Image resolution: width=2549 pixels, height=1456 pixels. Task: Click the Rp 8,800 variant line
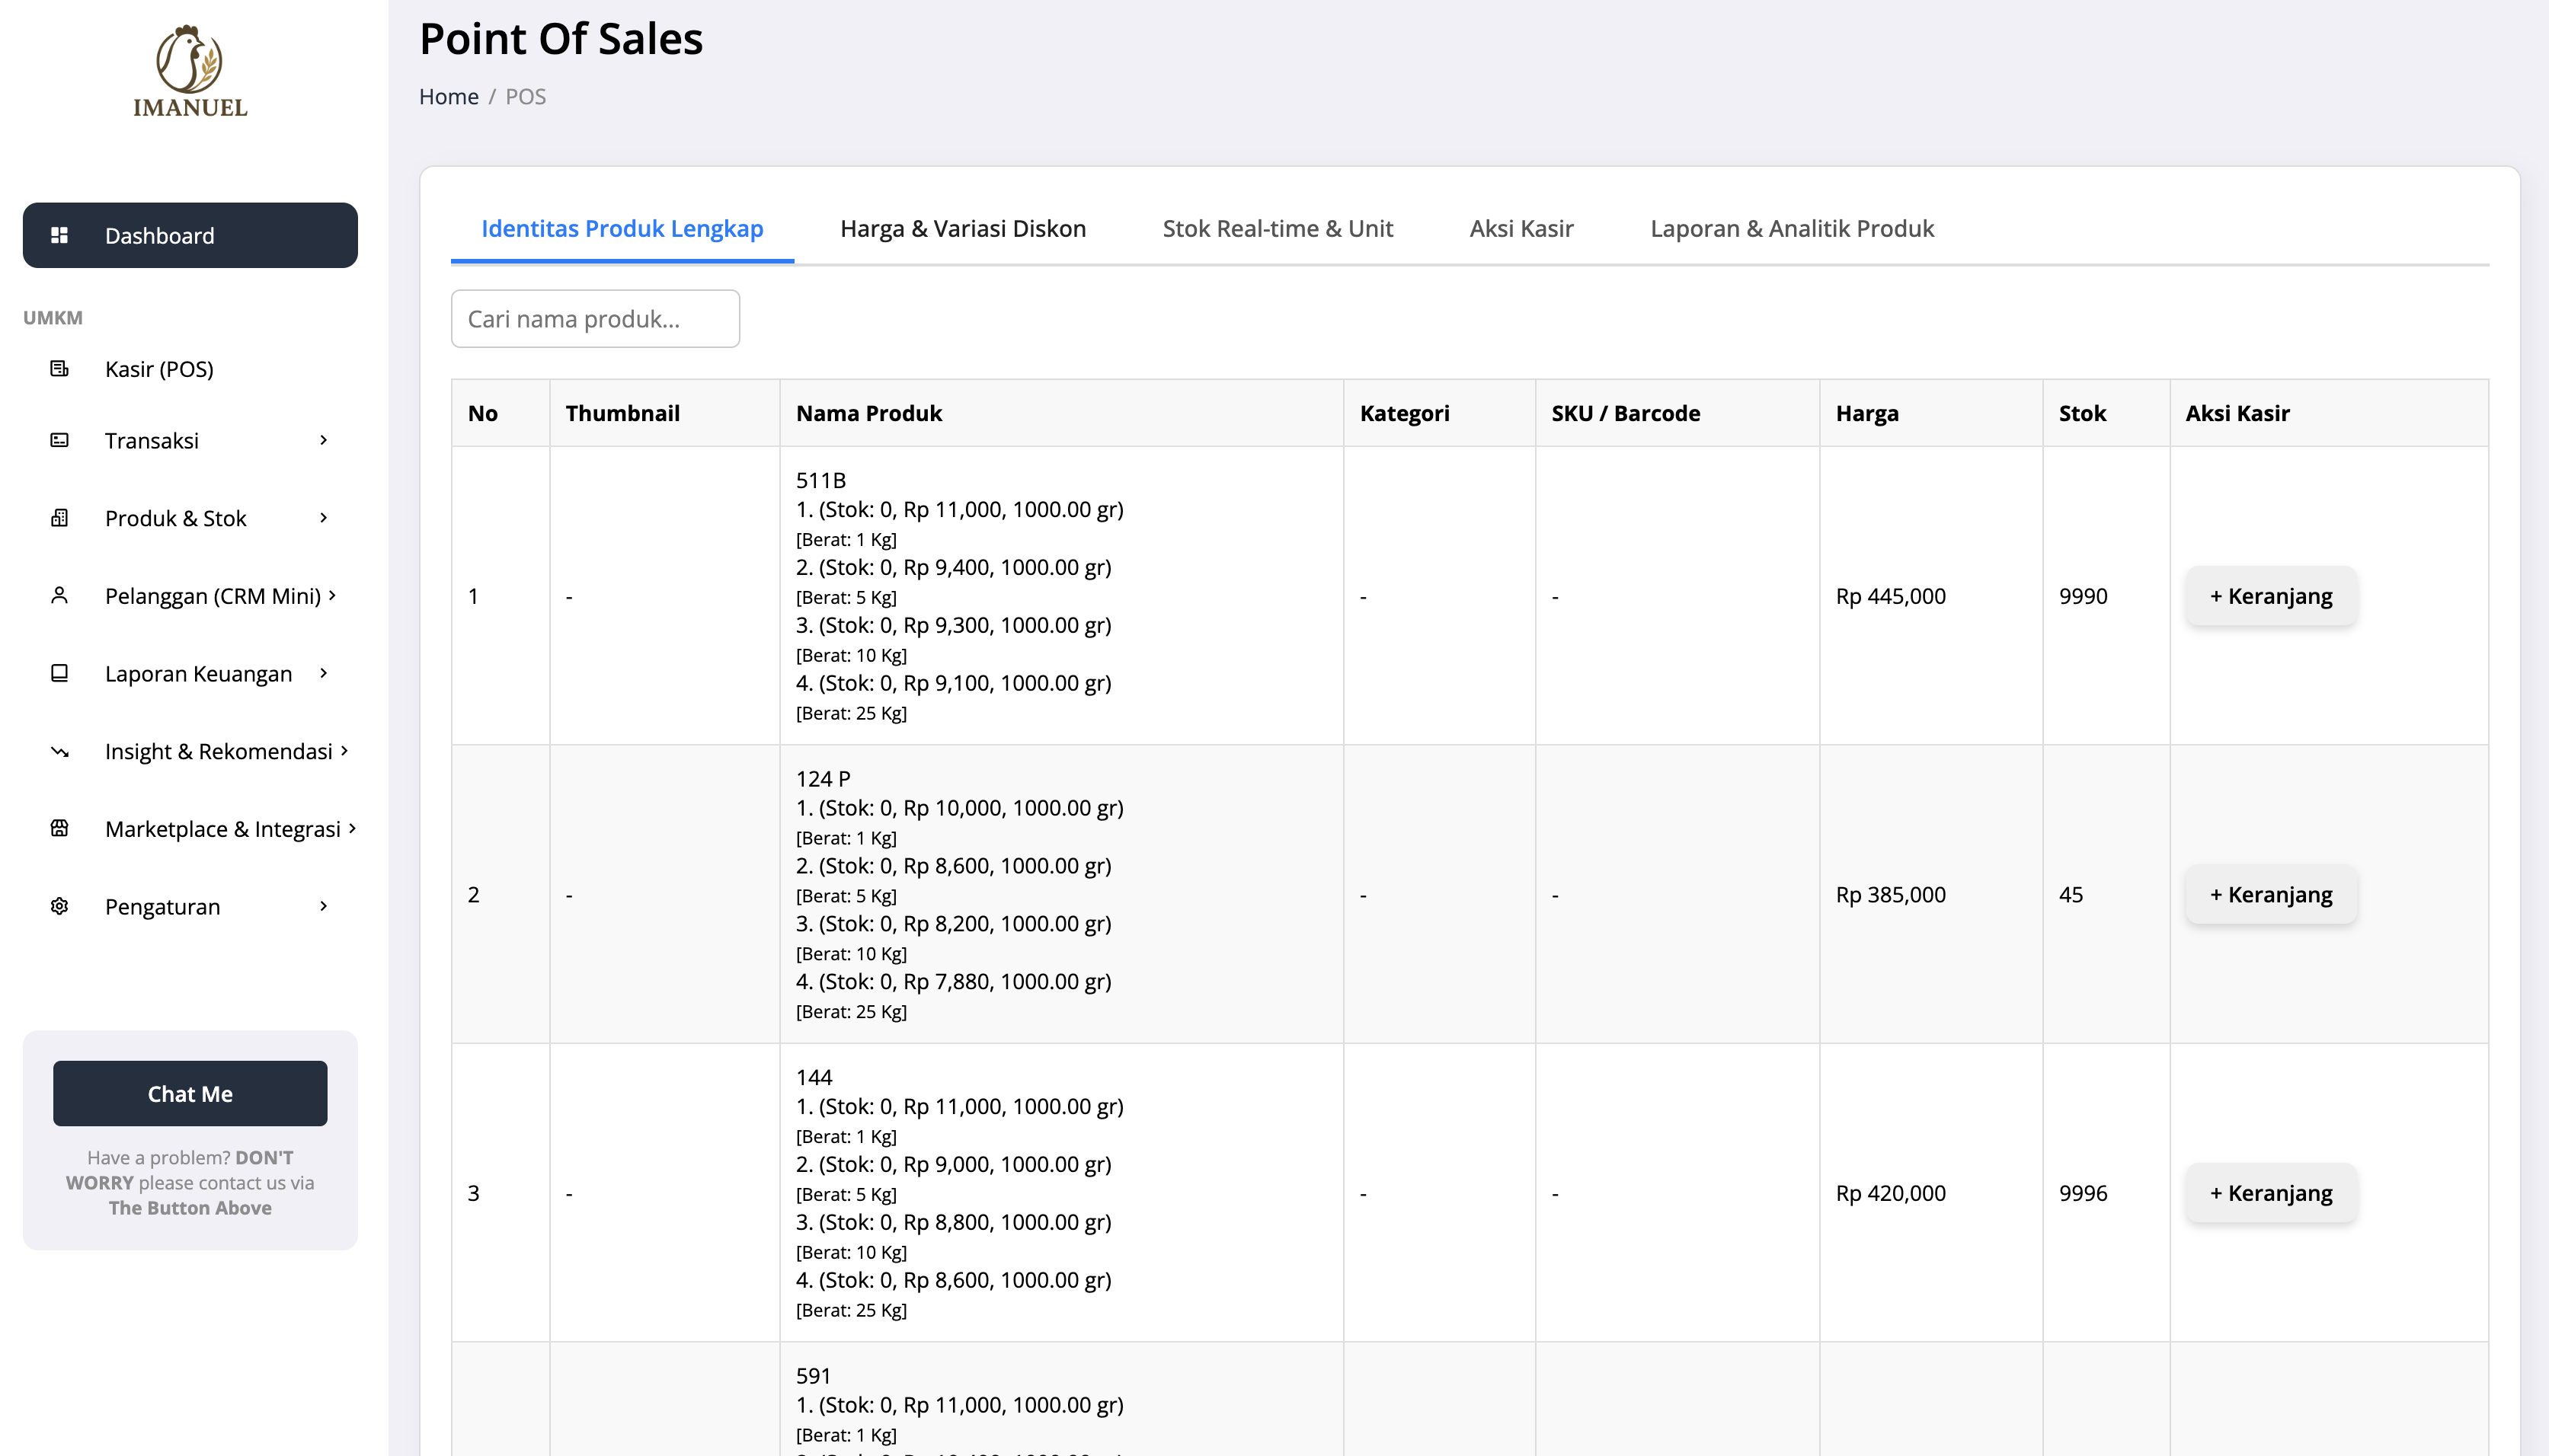(x=953, y=1223)
